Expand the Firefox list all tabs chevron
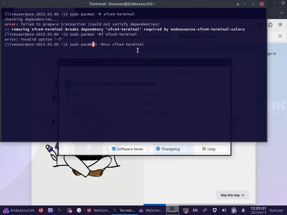This screenshot has height=215, width=287. (281, 13)
